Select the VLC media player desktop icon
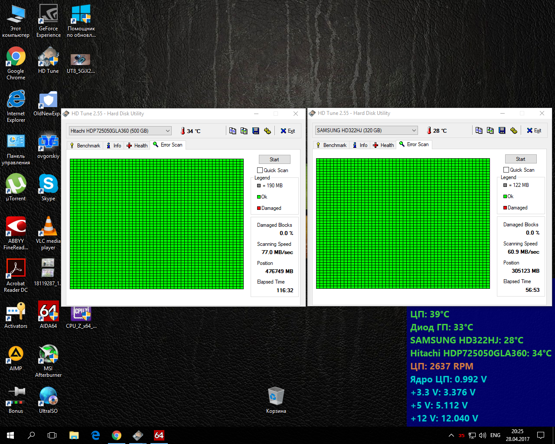 (x=48, y=234)
